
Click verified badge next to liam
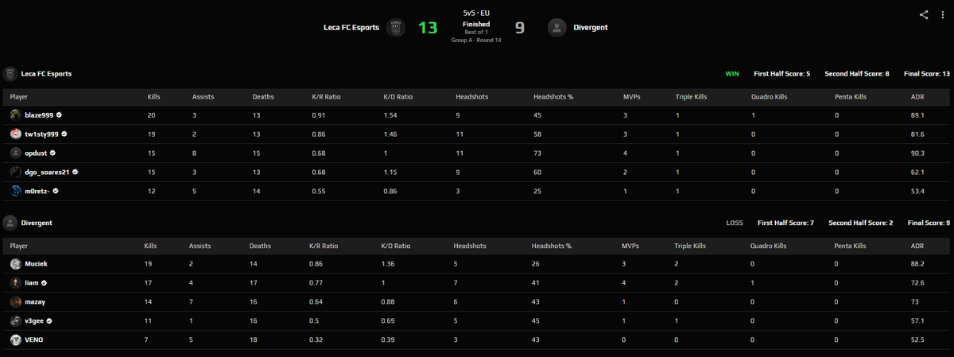tap(45, 282)
